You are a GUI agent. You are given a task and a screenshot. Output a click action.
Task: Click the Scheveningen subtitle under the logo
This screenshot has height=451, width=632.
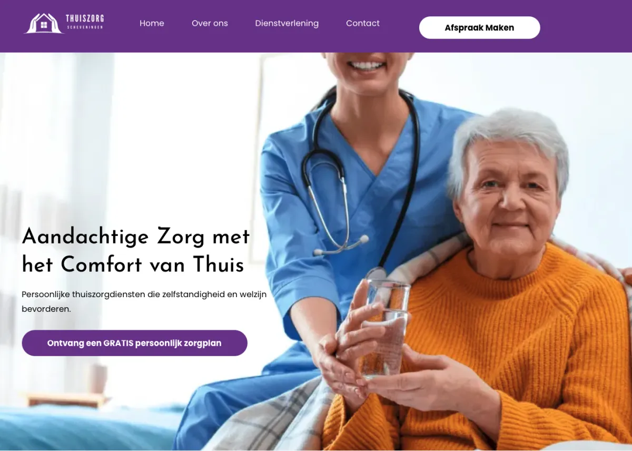click(85, 27)
